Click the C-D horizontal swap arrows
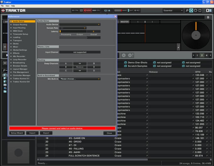Screen dimensions: 214x166 (80, 71)
